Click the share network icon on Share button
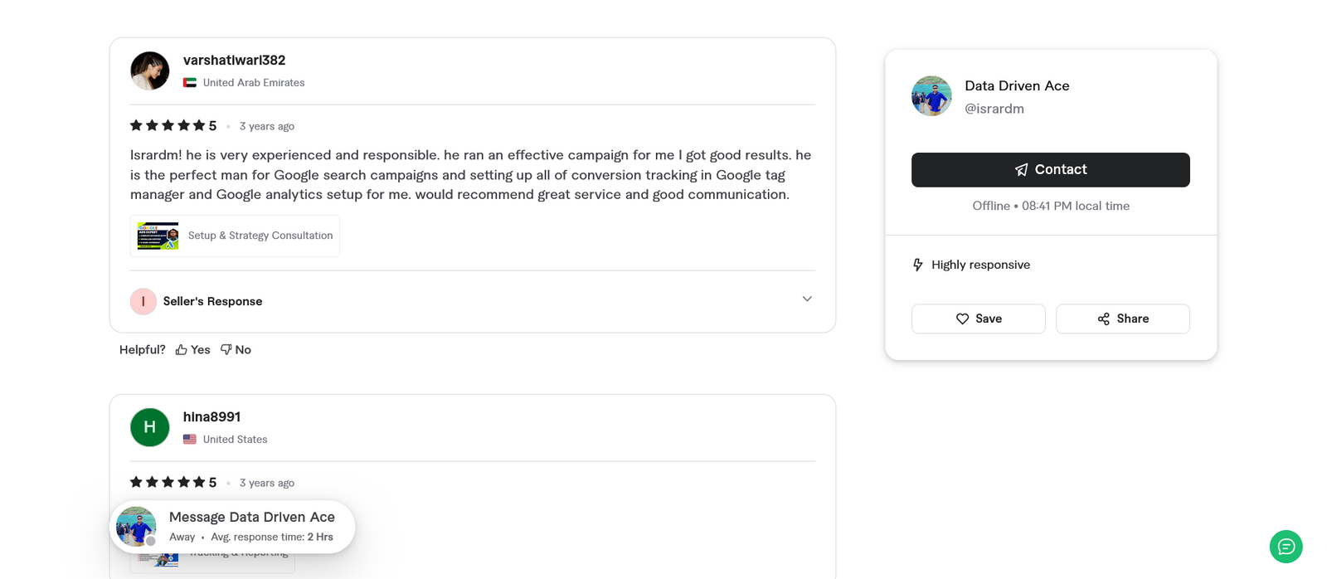The image size is (1327, 579). point(1103,319)
